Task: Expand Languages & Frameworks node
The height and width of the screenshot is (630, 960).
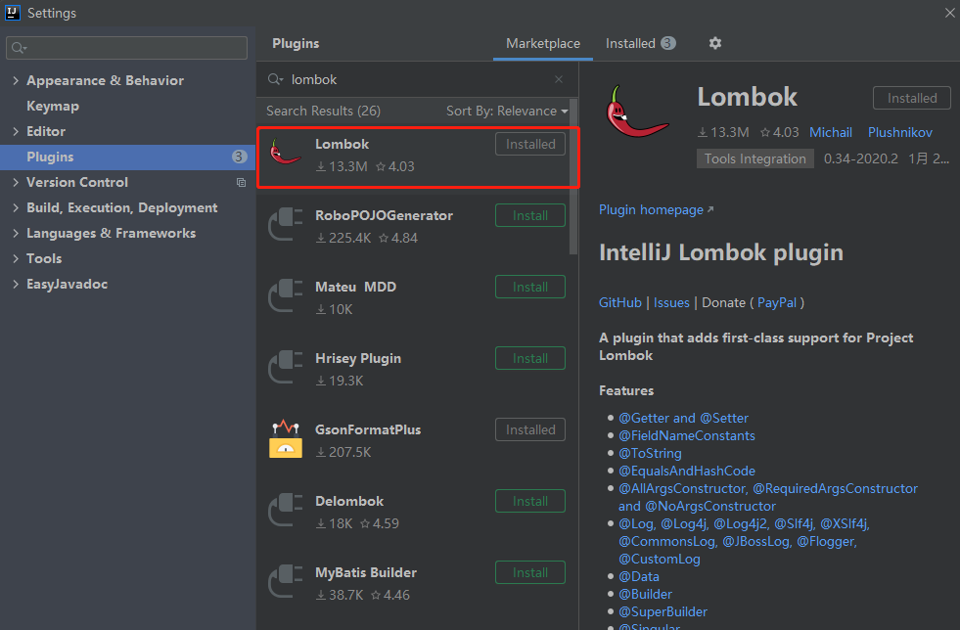Action: point(16,233)
